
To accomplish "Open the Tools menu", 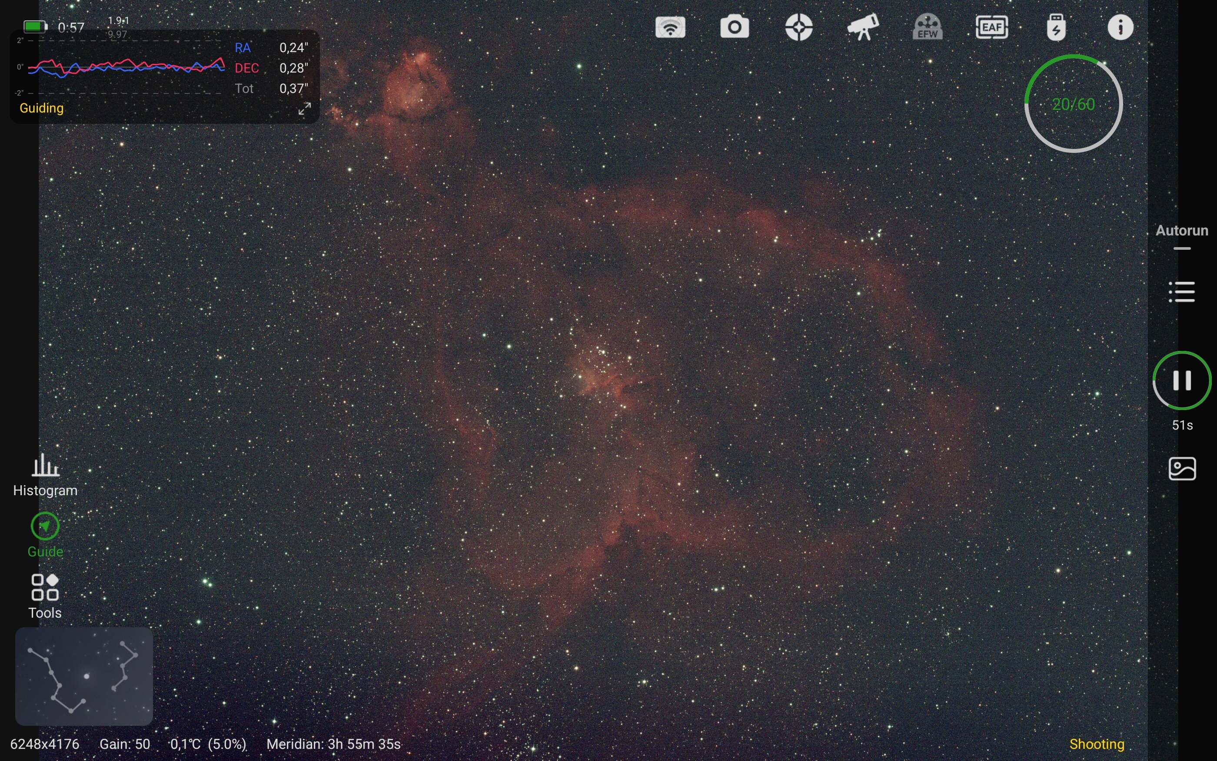I will point(45,596).
